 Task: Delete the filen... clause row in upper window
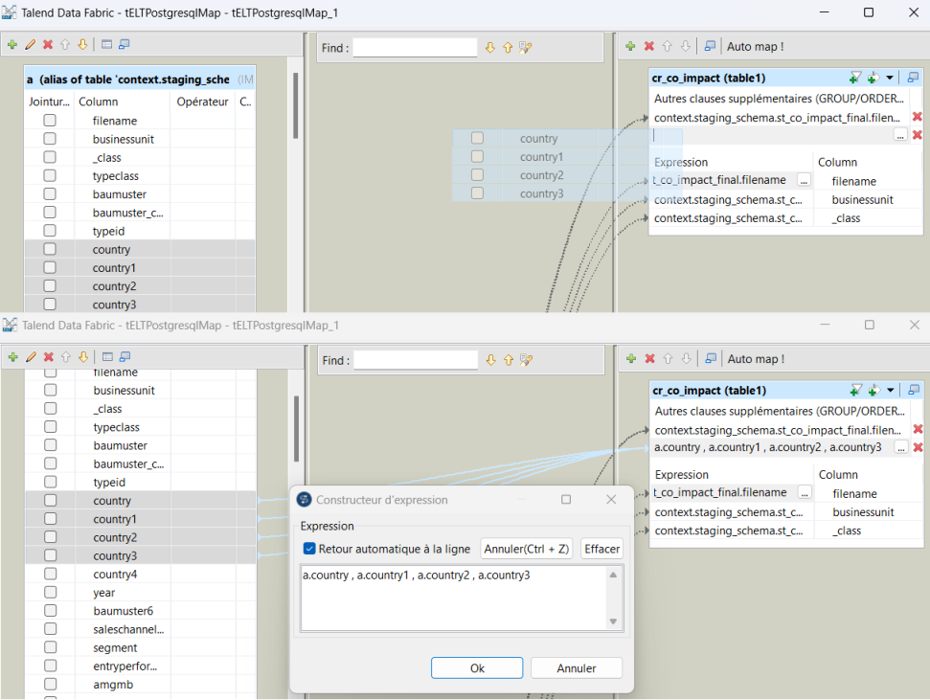pyautogui.click(x=917, y=117)
